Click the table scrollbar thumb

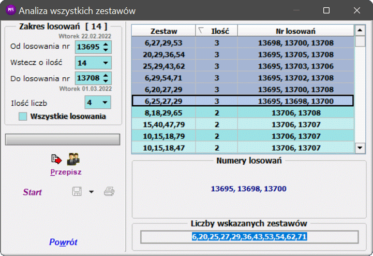point(360,41)
